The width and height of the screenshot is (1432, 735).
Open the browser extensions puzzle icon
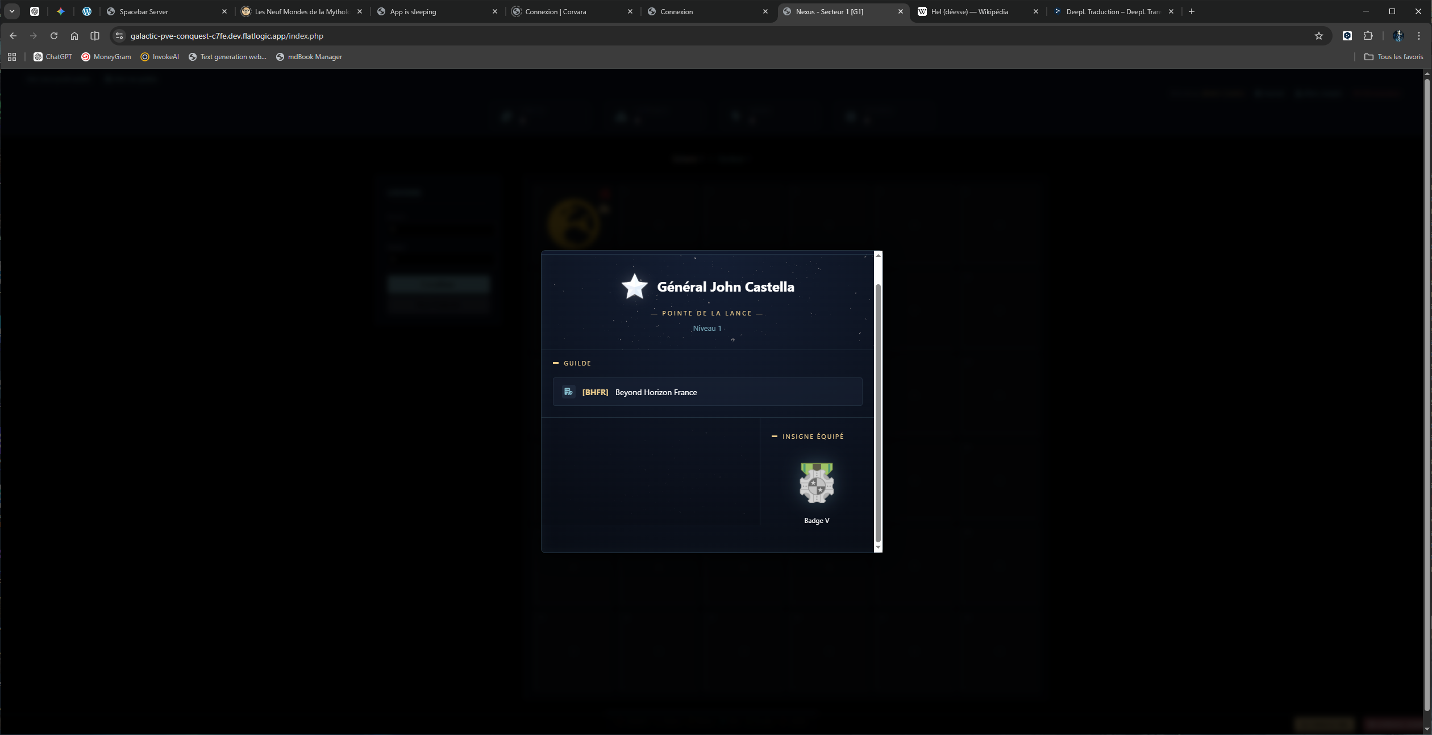[x=1368, y=36]
